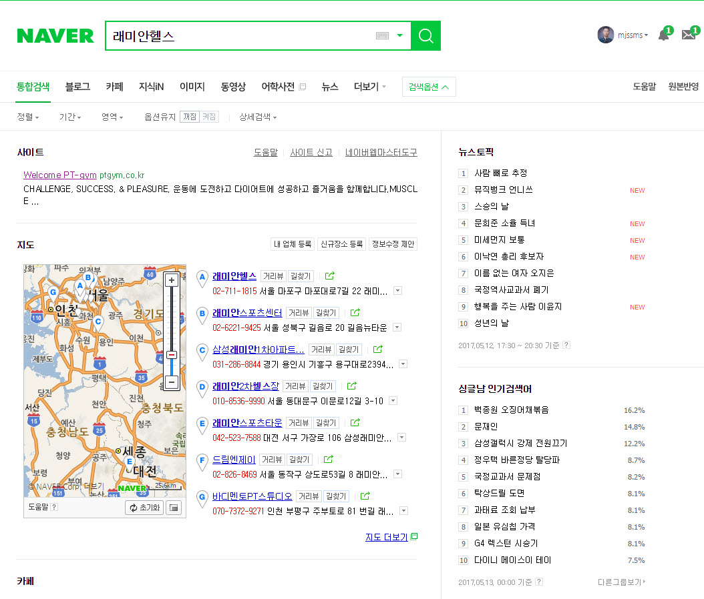
Task: Expand address details for 바디멘토PT스튜디오
Action: [403, 511]
